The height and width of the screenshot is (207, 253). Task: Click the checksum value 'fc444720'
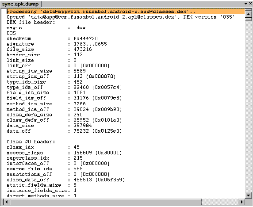pyautogui.click(x=85, y=38)
